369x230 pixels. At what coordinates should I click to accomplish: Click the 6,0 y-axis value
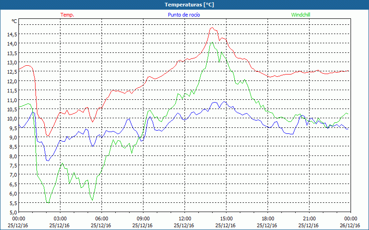(13, 194)
